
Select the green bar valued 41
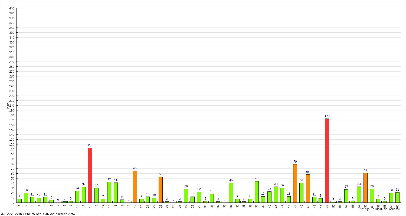116,193
